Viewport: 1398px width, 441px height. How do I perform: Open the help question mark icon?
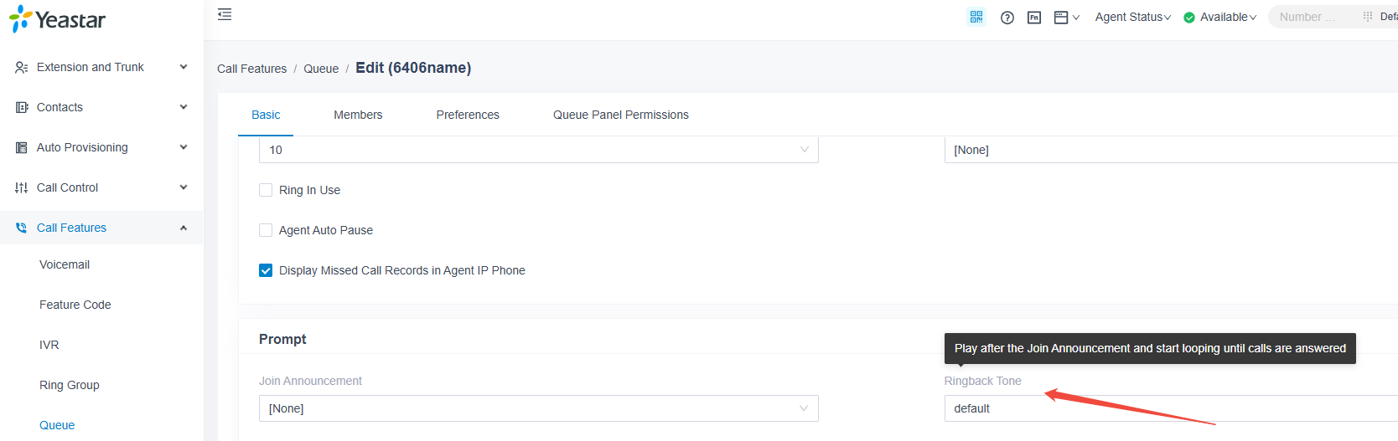1007,18
